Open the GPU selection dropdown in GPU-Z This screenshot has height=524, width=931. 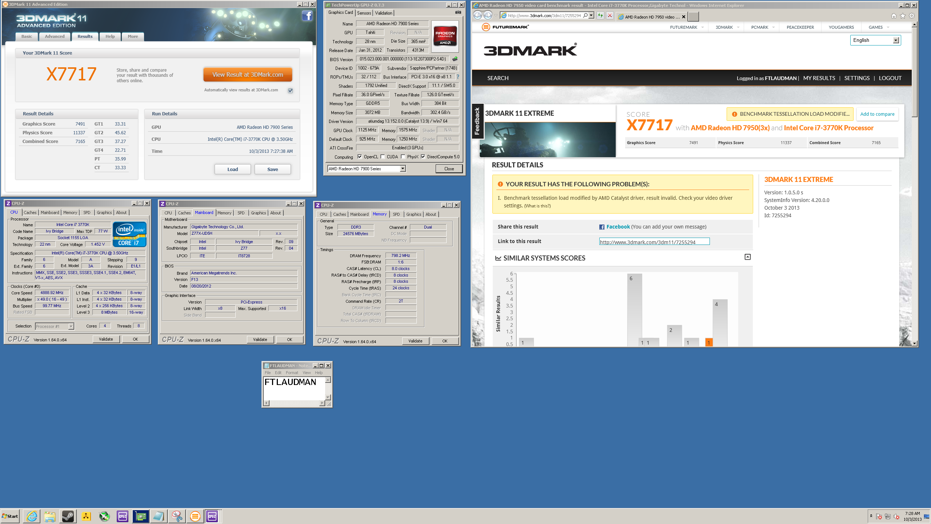coord(403,168)
